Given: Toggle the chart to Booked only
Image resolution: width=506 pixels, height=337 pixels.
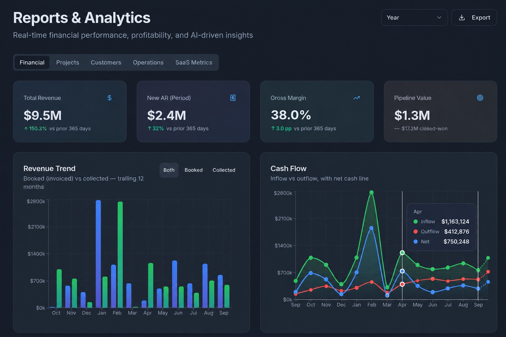Looking at the screenshot, I should click(x=193, y=170).
